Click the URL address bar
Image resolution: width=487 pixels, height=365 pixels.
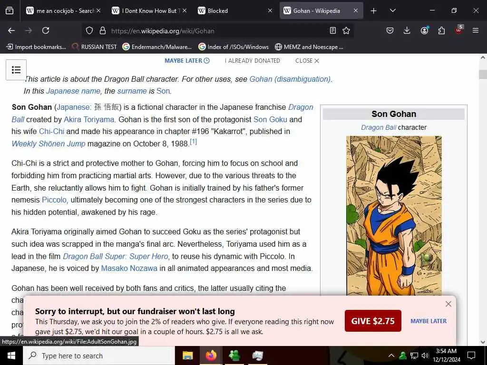click(217, 31)
